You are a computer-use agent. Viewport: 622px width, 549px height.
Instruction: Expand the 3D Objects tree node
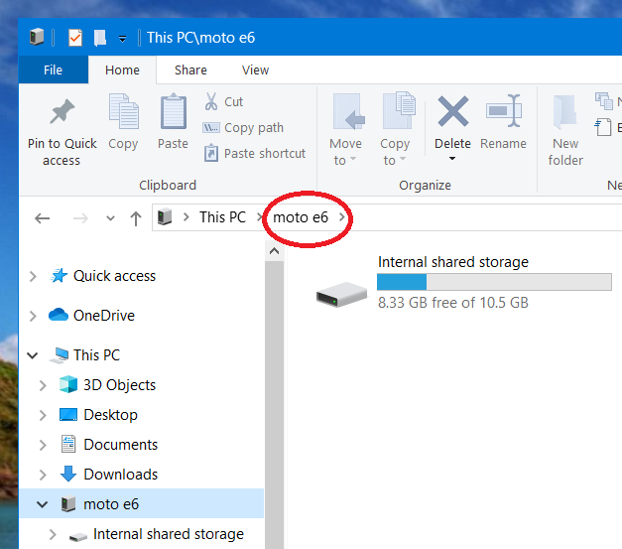pyautogui.click(x=43, y=385)
